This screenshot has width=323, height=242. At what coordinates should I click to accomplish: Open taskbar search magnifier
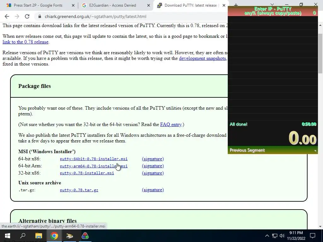[23, 236]
